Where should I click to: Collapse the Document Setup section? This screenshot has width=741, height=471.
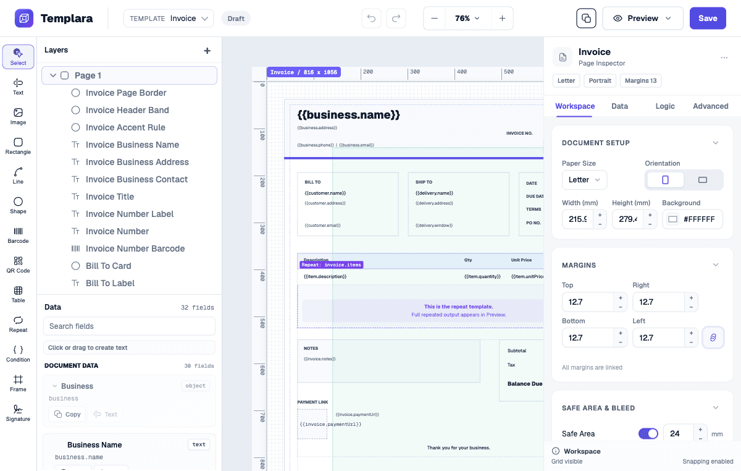tap(716, 143)
